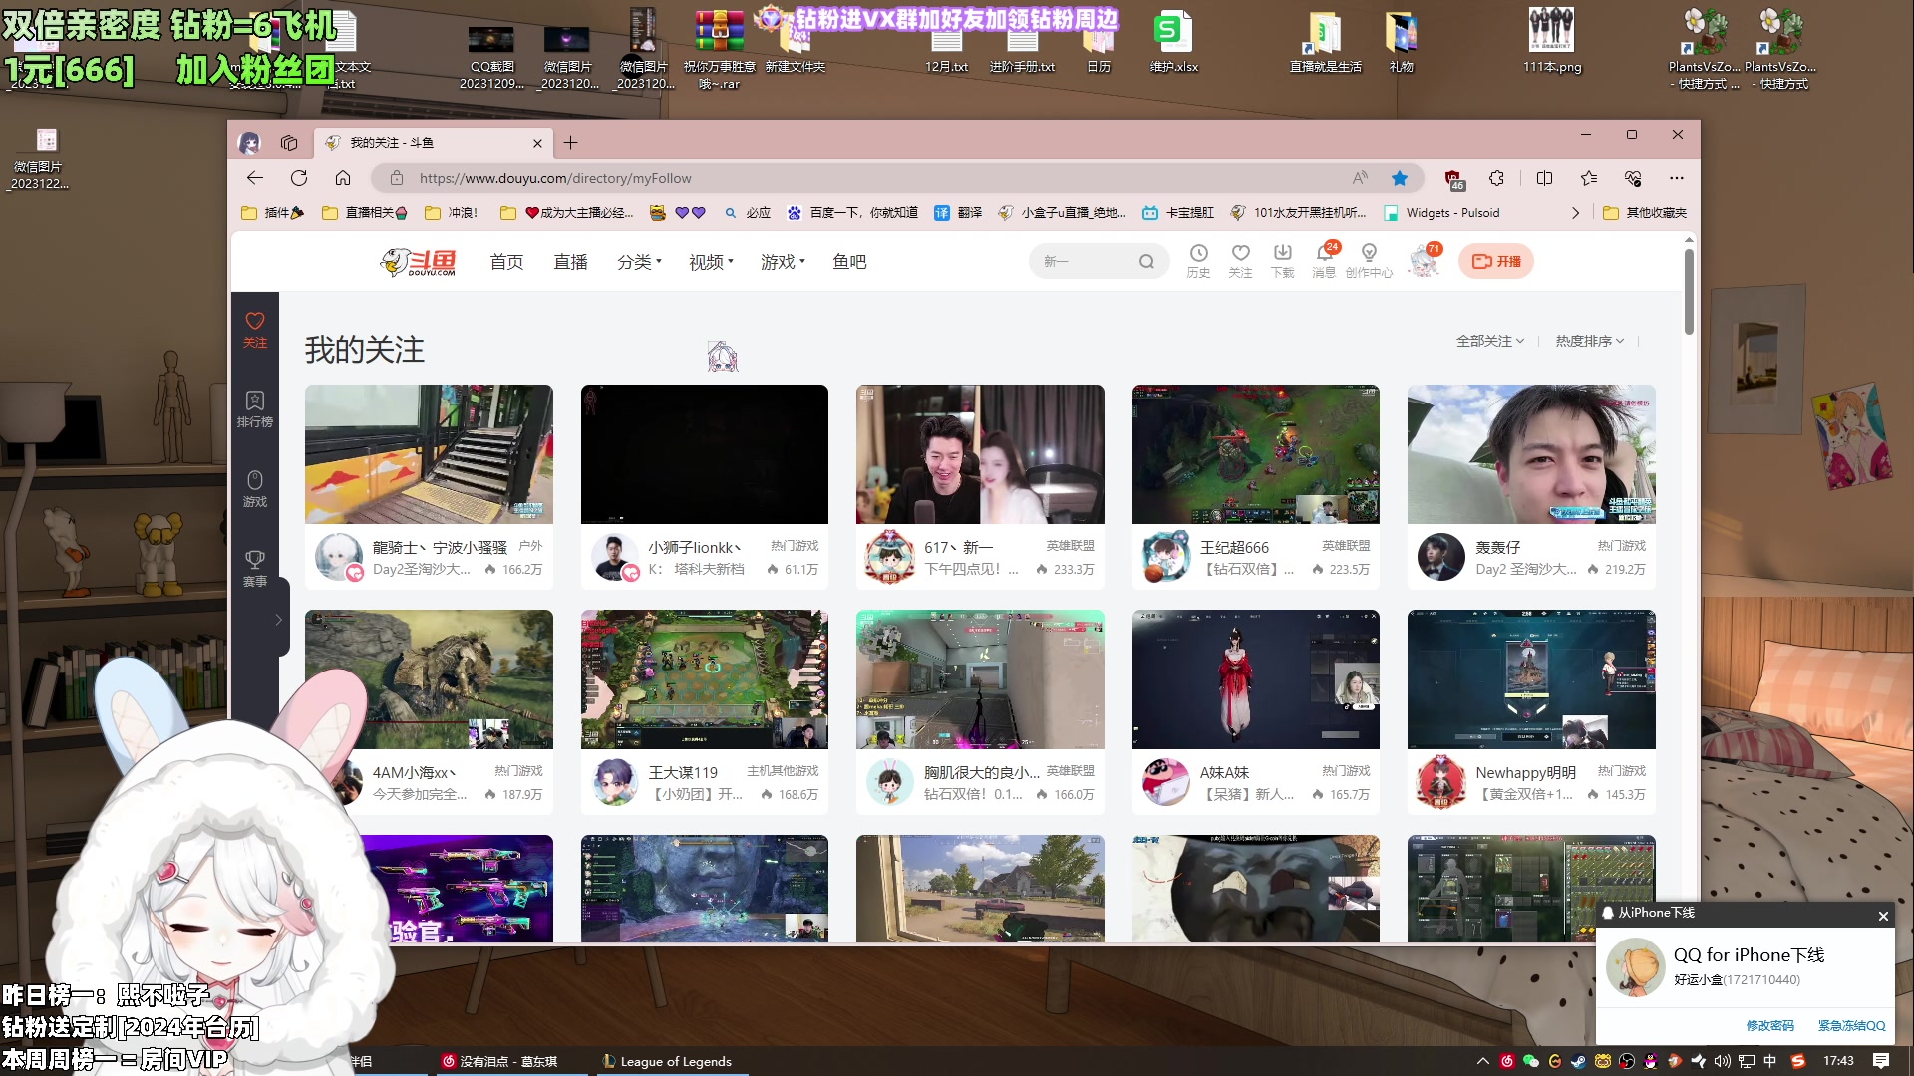Screen dimensions: 1914x1076
Task: Open Messages bell icon with 24 badge
Action: pos(1324,254)
